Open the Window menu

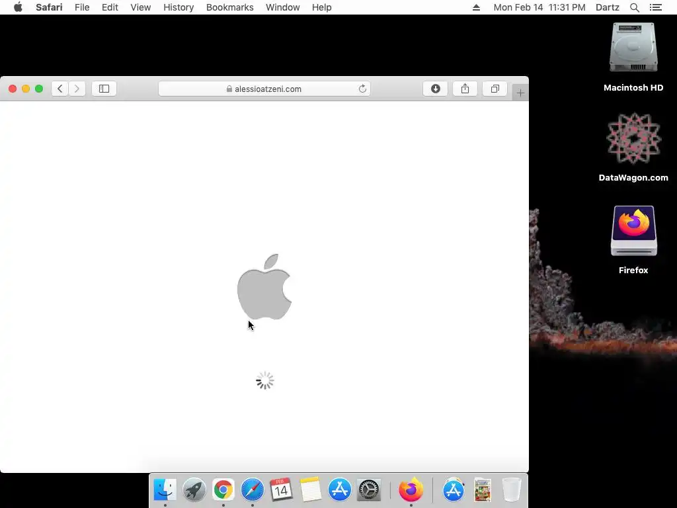tap(283, 7)
